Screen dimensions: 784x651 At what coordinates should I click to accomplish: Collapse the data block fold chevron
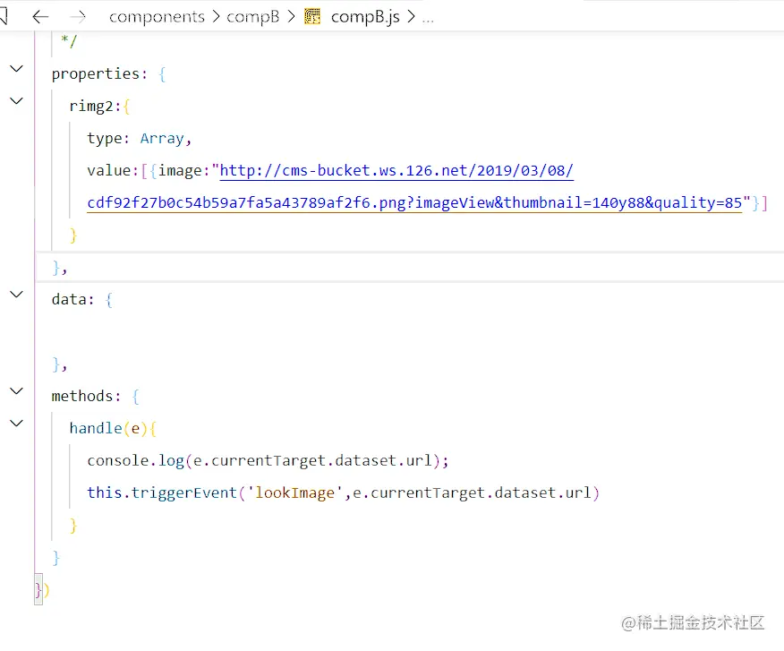[16, 295]
